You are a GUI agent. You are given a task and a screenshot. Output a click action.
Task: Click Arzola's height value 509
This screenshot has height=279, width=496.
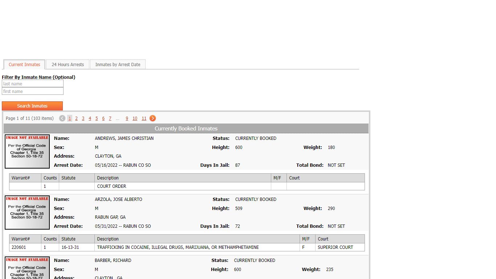(239, 209)
